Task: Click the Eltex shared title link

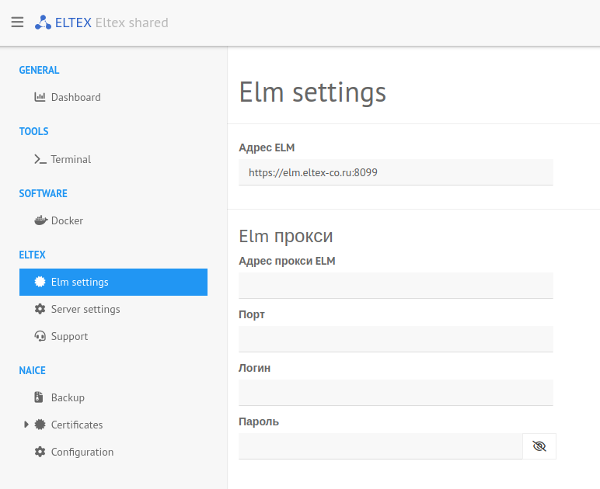Action: 131,23
